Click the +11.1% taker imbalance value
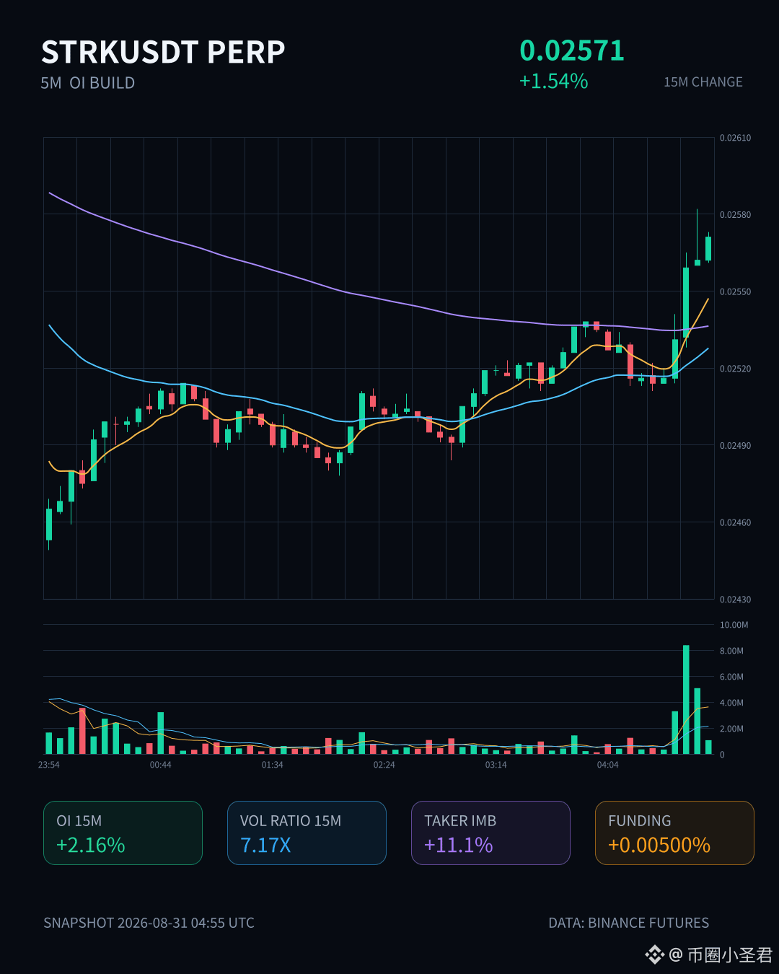Screen dimensions: 779x974 tap(459, 845)
